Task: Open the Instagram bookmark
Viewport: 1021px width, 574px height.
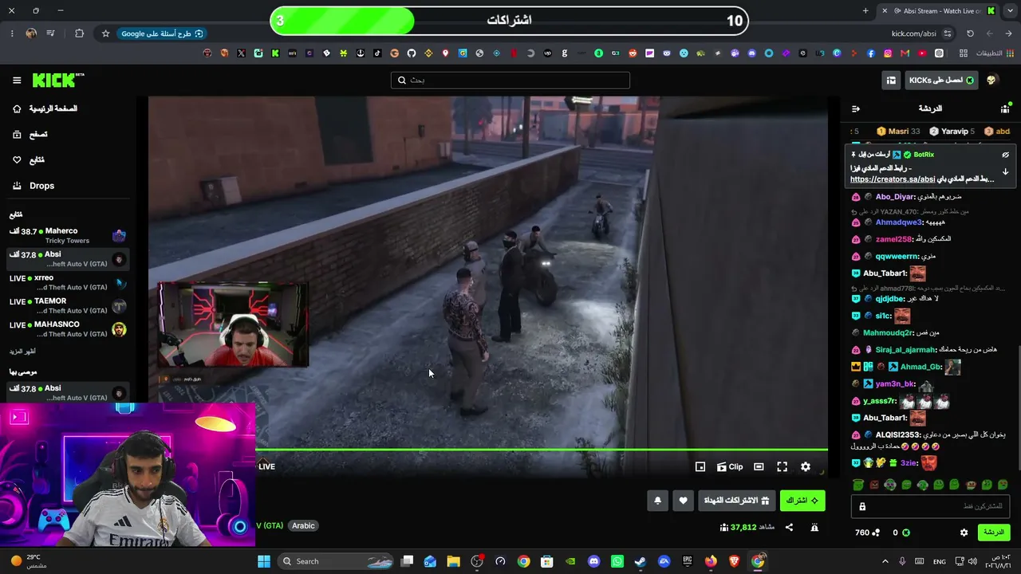Action: (888, 53)
